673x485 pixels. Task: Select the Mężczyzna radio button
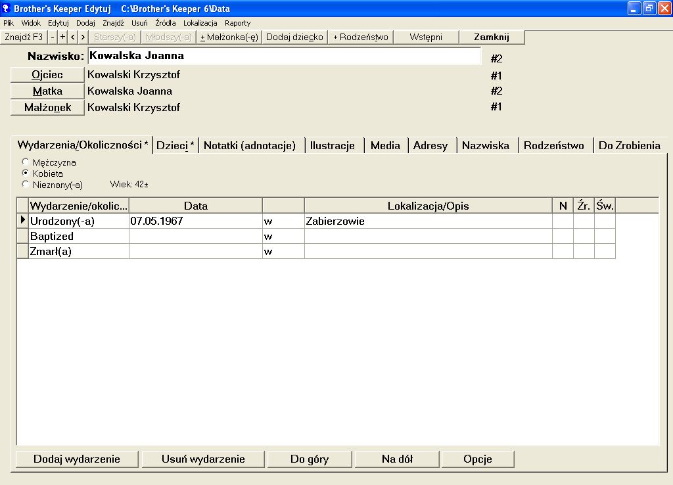[26, 162]
